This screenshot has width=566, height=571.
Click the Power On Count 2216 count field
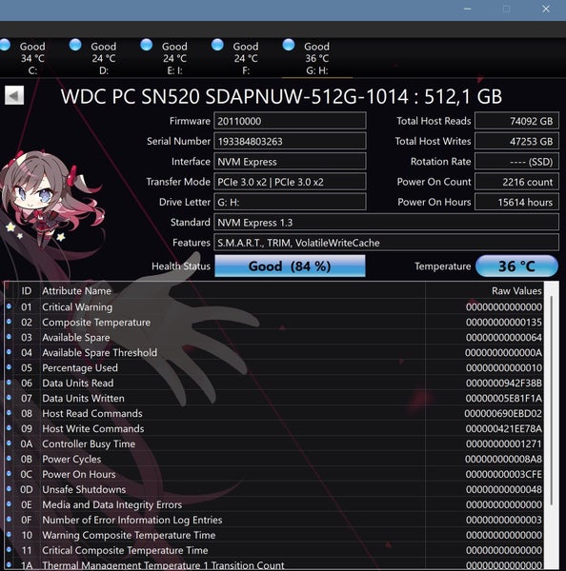[x=516, y=182]
